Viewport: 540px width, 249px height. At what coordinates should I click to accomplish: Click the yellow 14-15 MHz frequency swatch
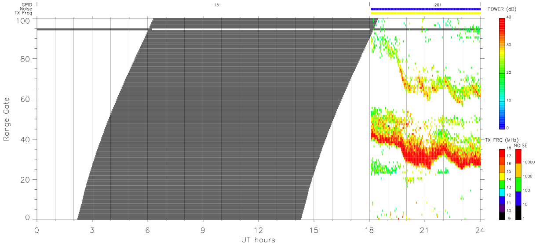tap(502, 177)
